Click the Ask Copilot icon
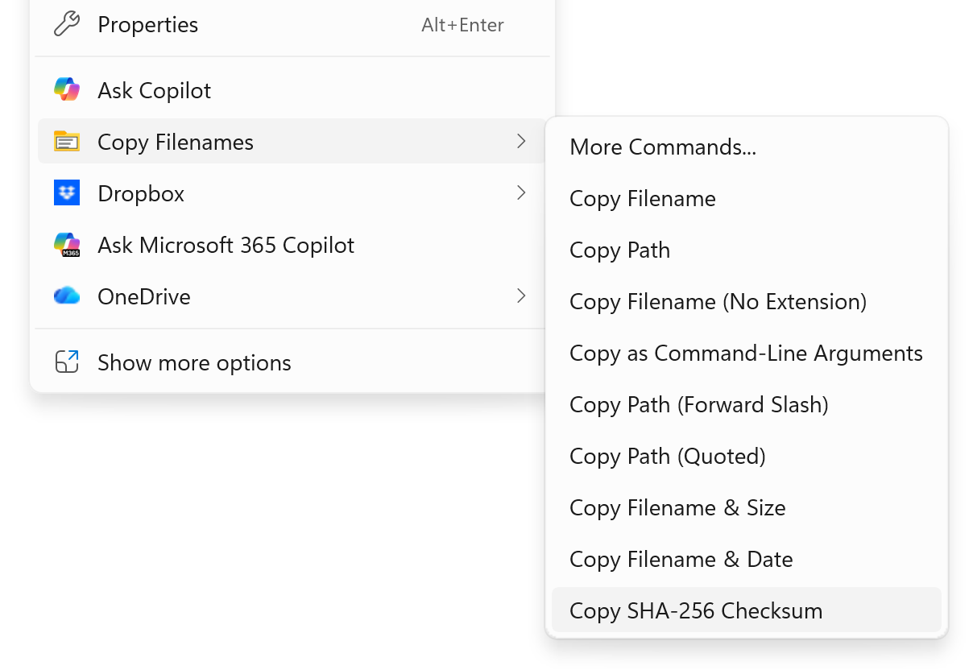The width and height of the screenshot is (973, 670). (x=67, y=89)
